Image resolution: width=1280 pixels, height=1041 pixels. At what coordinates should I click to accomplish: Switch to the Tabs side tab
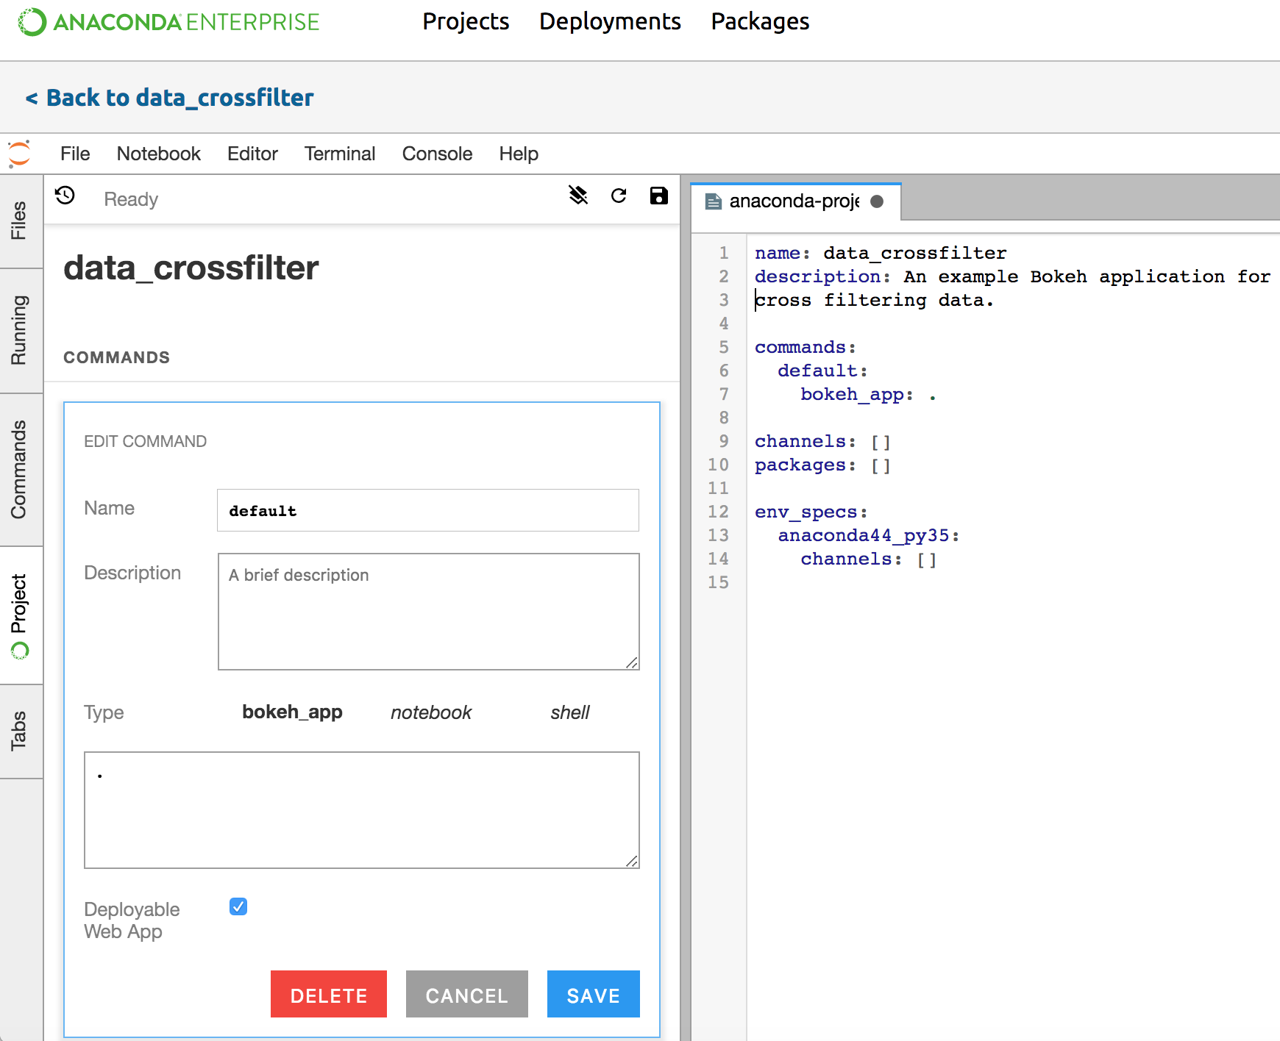(x=20, y=731)
